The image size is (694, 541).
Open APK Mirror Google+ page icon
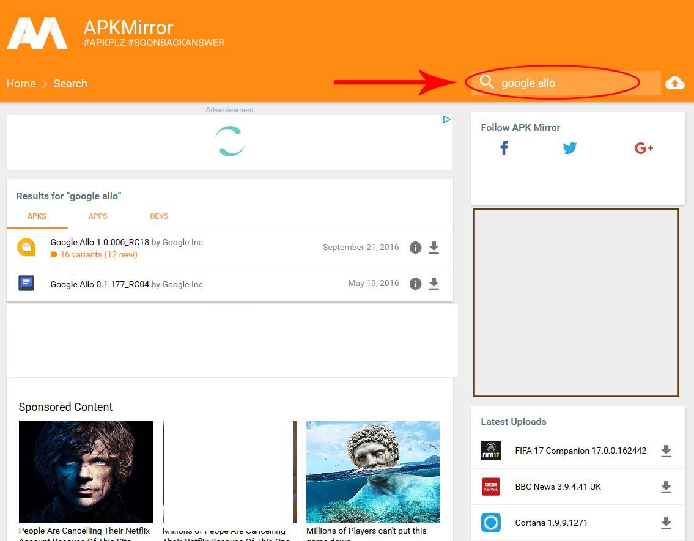[x=643, y=148]
